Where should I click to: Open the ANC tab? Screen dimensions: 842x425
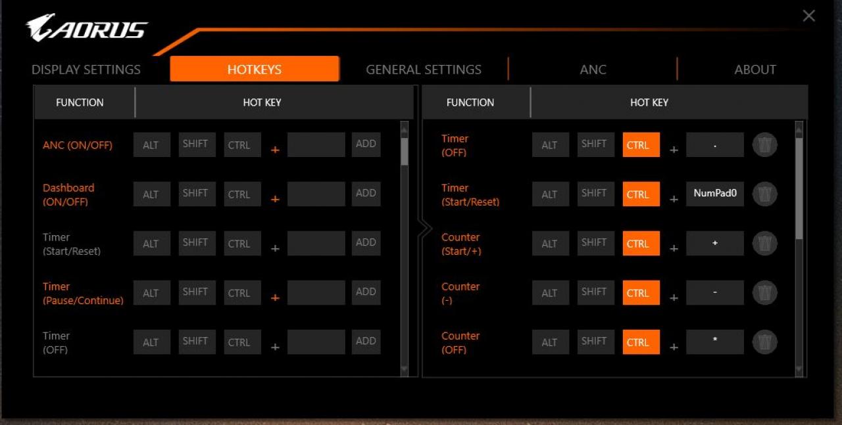pos(593,70)
